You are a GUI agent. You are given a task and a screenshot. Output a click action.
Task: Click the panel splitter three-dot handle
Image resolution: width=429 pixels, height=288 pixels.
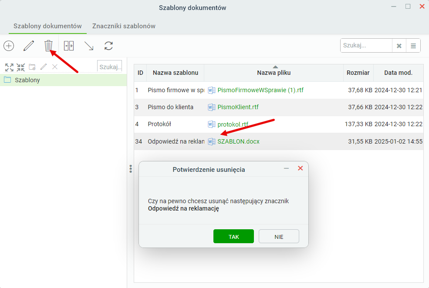click(x=131, y=169)
